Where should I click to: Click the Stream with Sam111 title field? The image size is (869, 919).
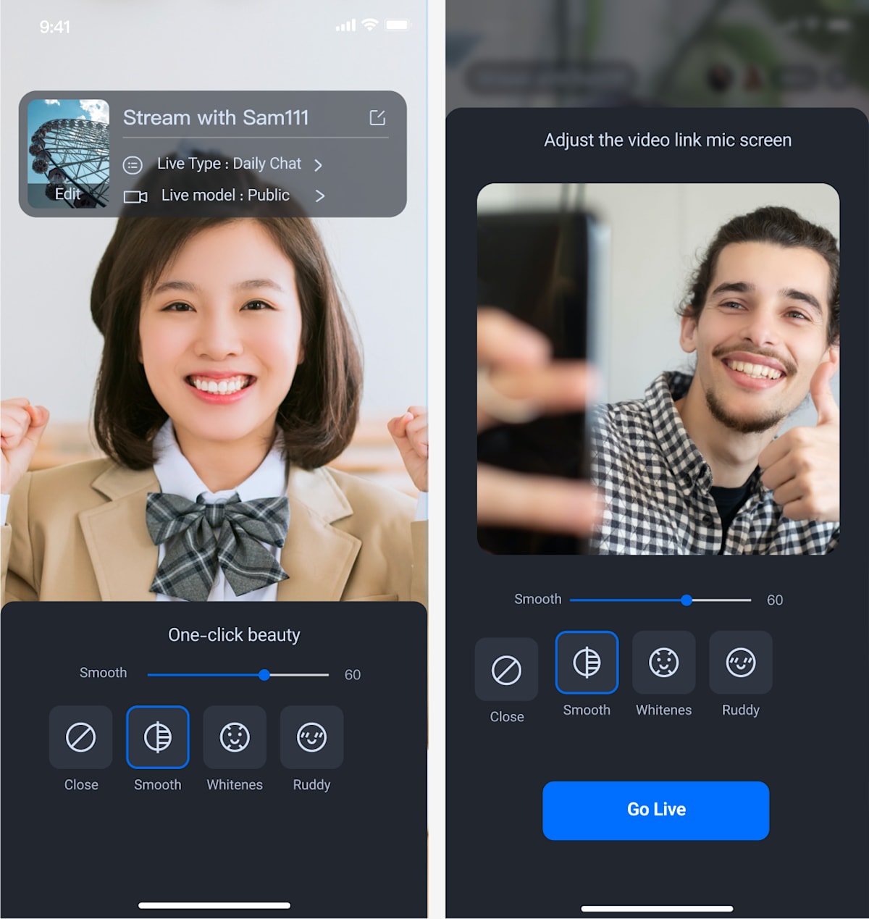(x=216, y=117)
